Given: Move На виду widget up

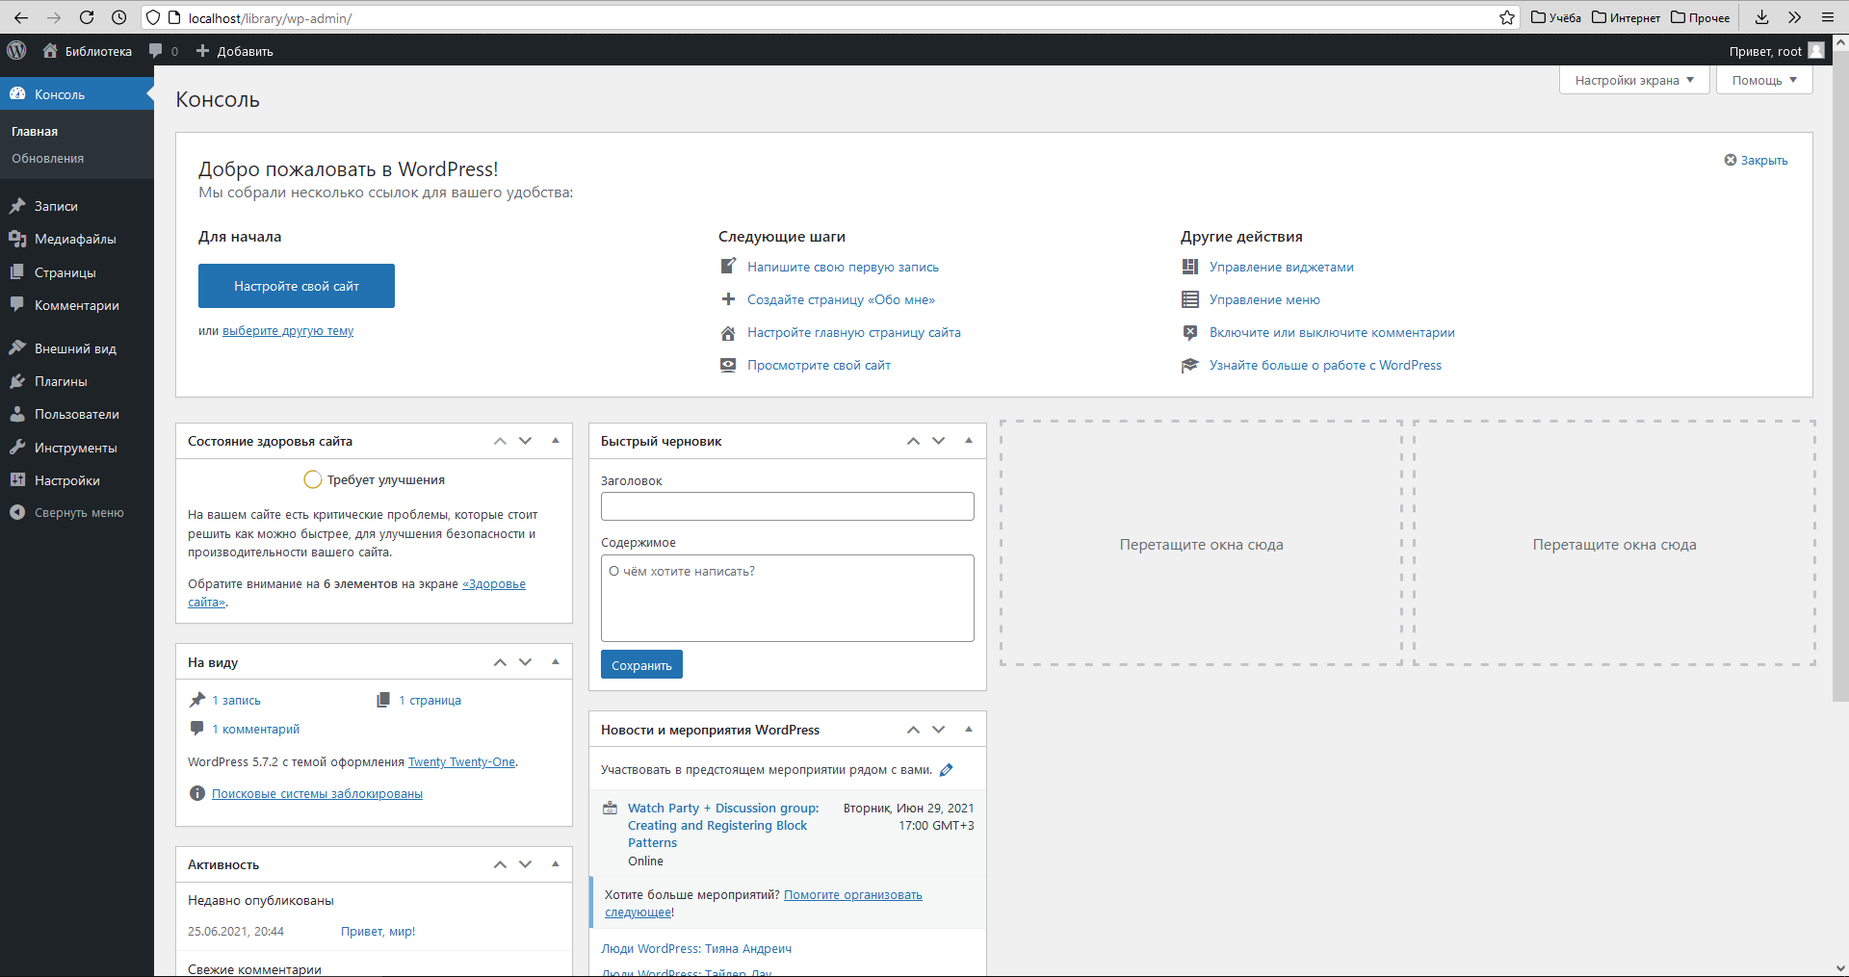Looking at the screenshot, I should (500, 662).
